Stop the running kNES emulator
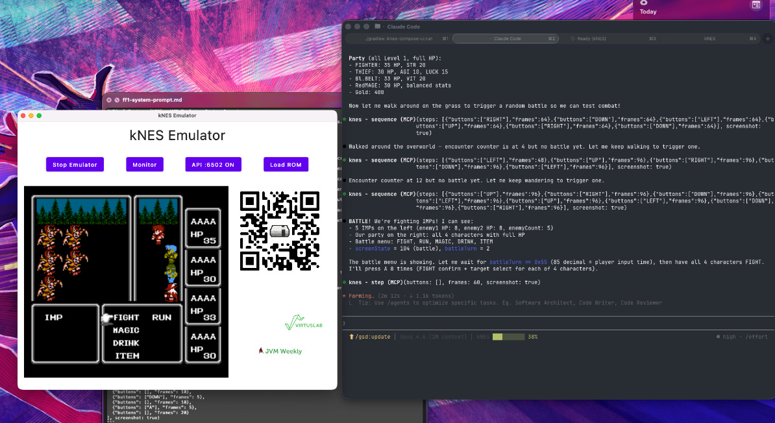 click(x=75, y=165)
